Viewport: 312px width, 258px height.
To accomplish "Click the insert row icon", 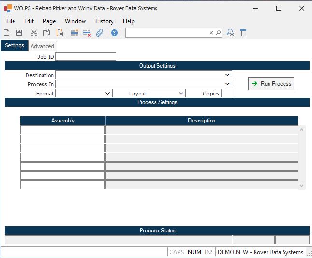I will coord(74,33).
